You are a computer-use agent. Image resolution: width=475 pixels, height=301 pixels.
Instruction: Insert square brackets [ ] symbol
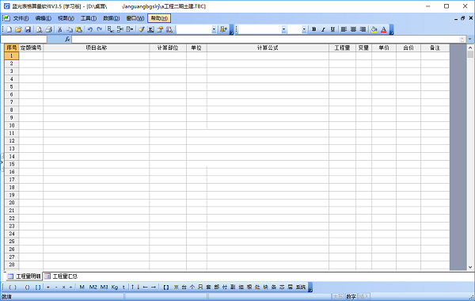tap(38, 287)
